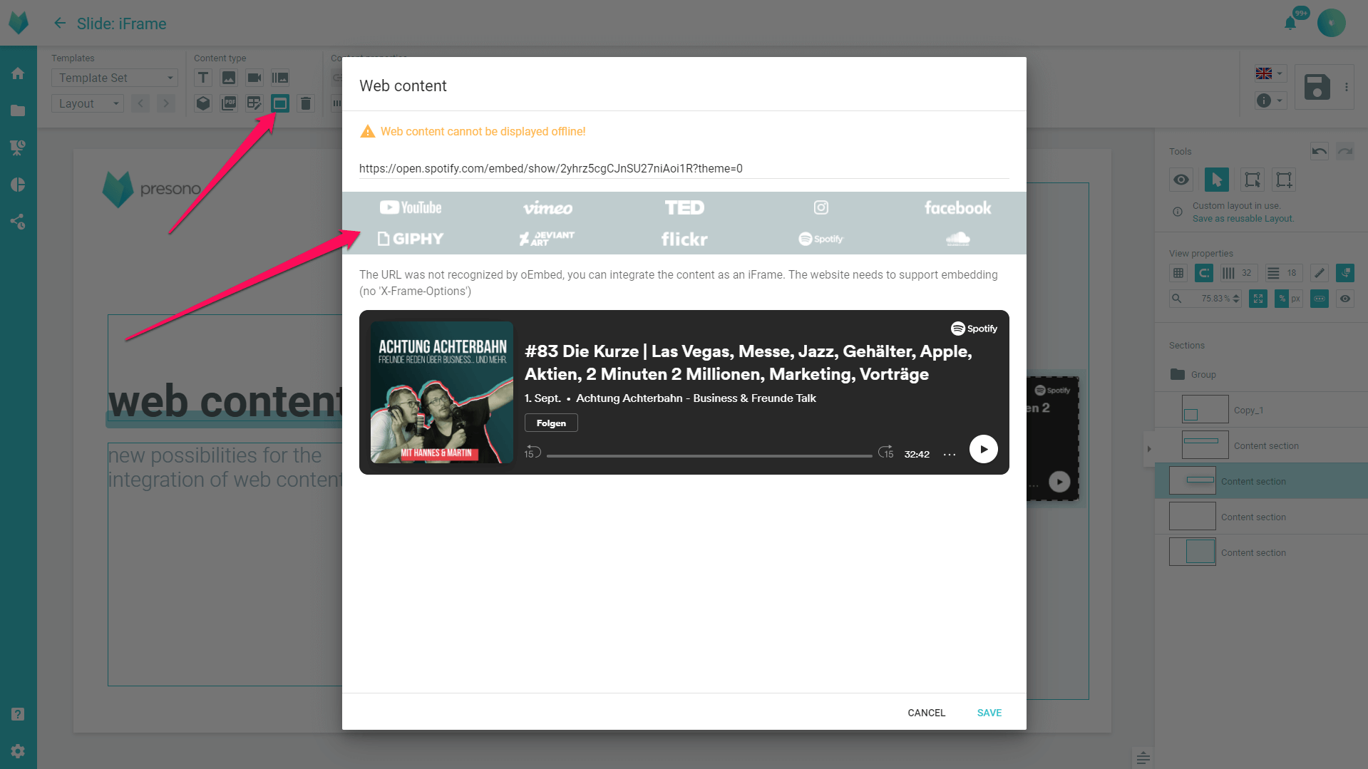
Task: Click Save as reusable Layout link
Action: (x=1243, y=219)
